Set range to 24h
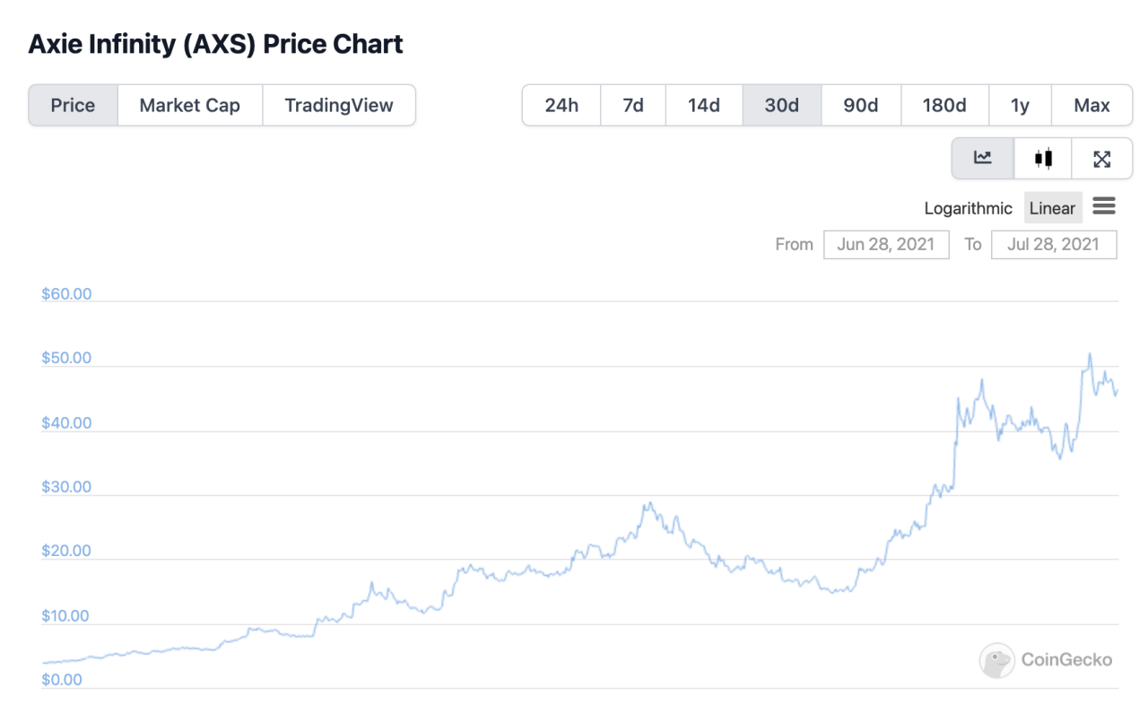Viewport: 1148px width, 713px height. pyautogui.click(x=561, y=105)
